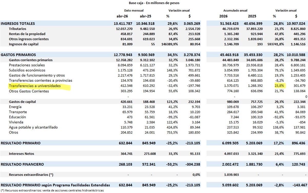This screenshot has width=308, height=193.
Task: Click the Acumulado anual column header
Action: click(x=235, y=11)
